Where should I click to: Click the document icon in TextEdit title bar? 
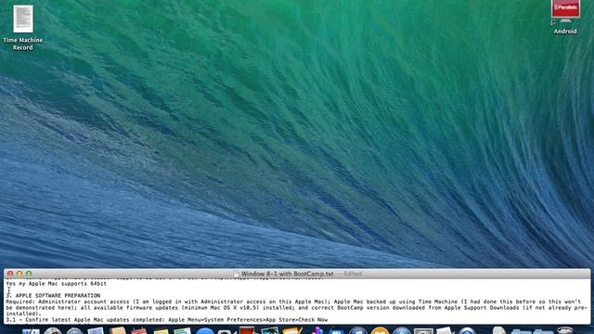[x=237, y=274]
